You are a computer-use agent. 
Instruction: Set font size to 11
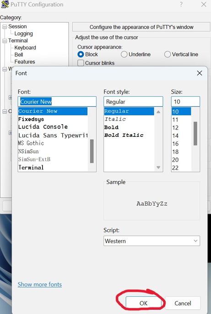(x=181, y=120)
